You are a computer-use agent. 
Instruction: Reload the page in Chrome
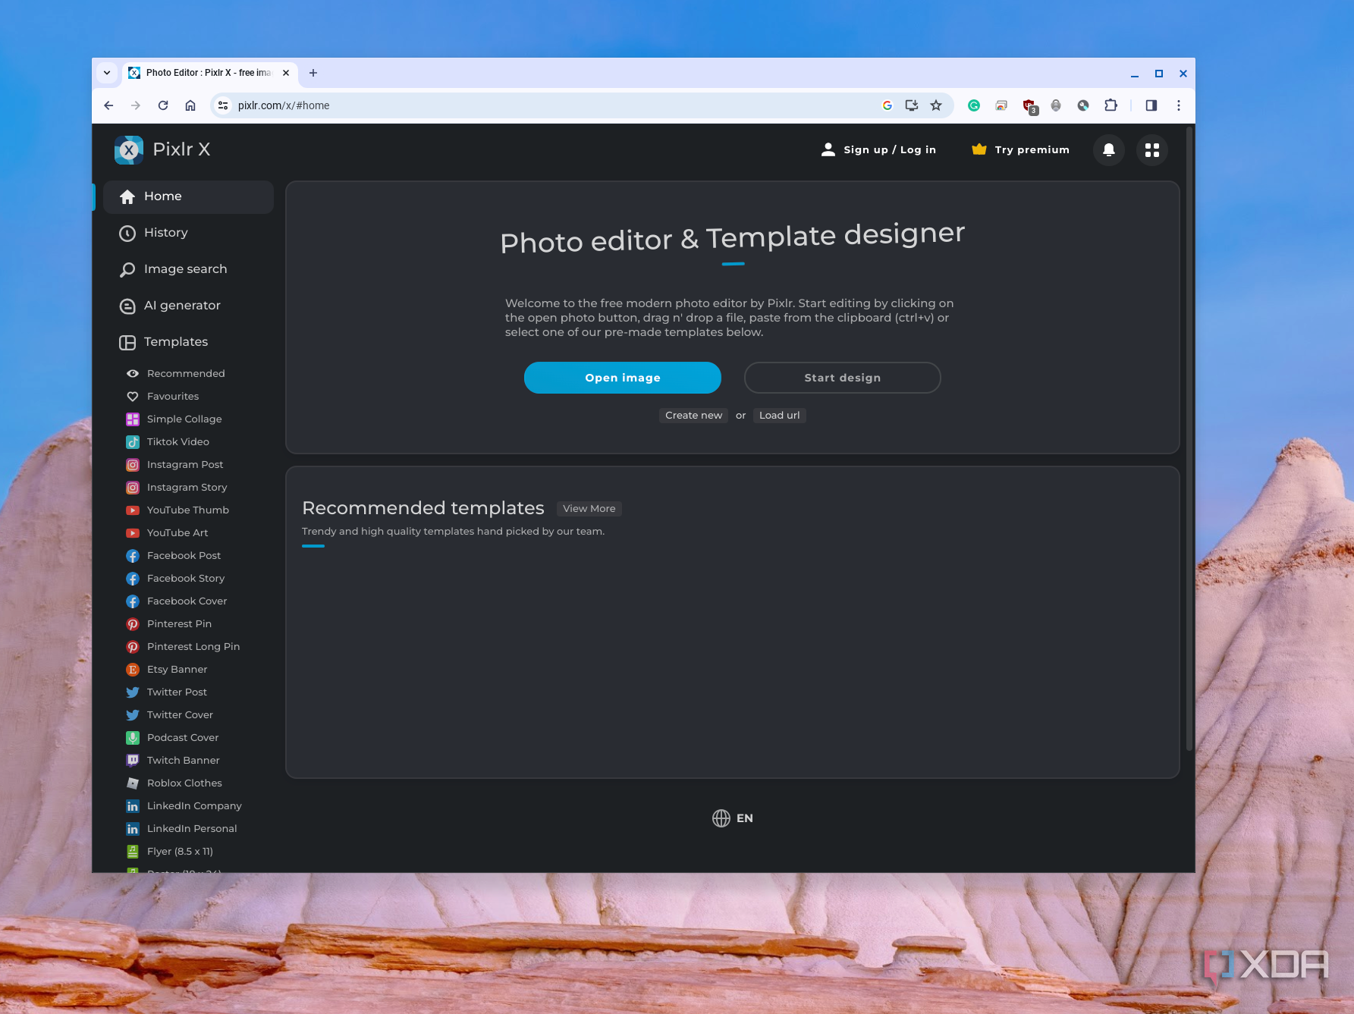point(163,105)
